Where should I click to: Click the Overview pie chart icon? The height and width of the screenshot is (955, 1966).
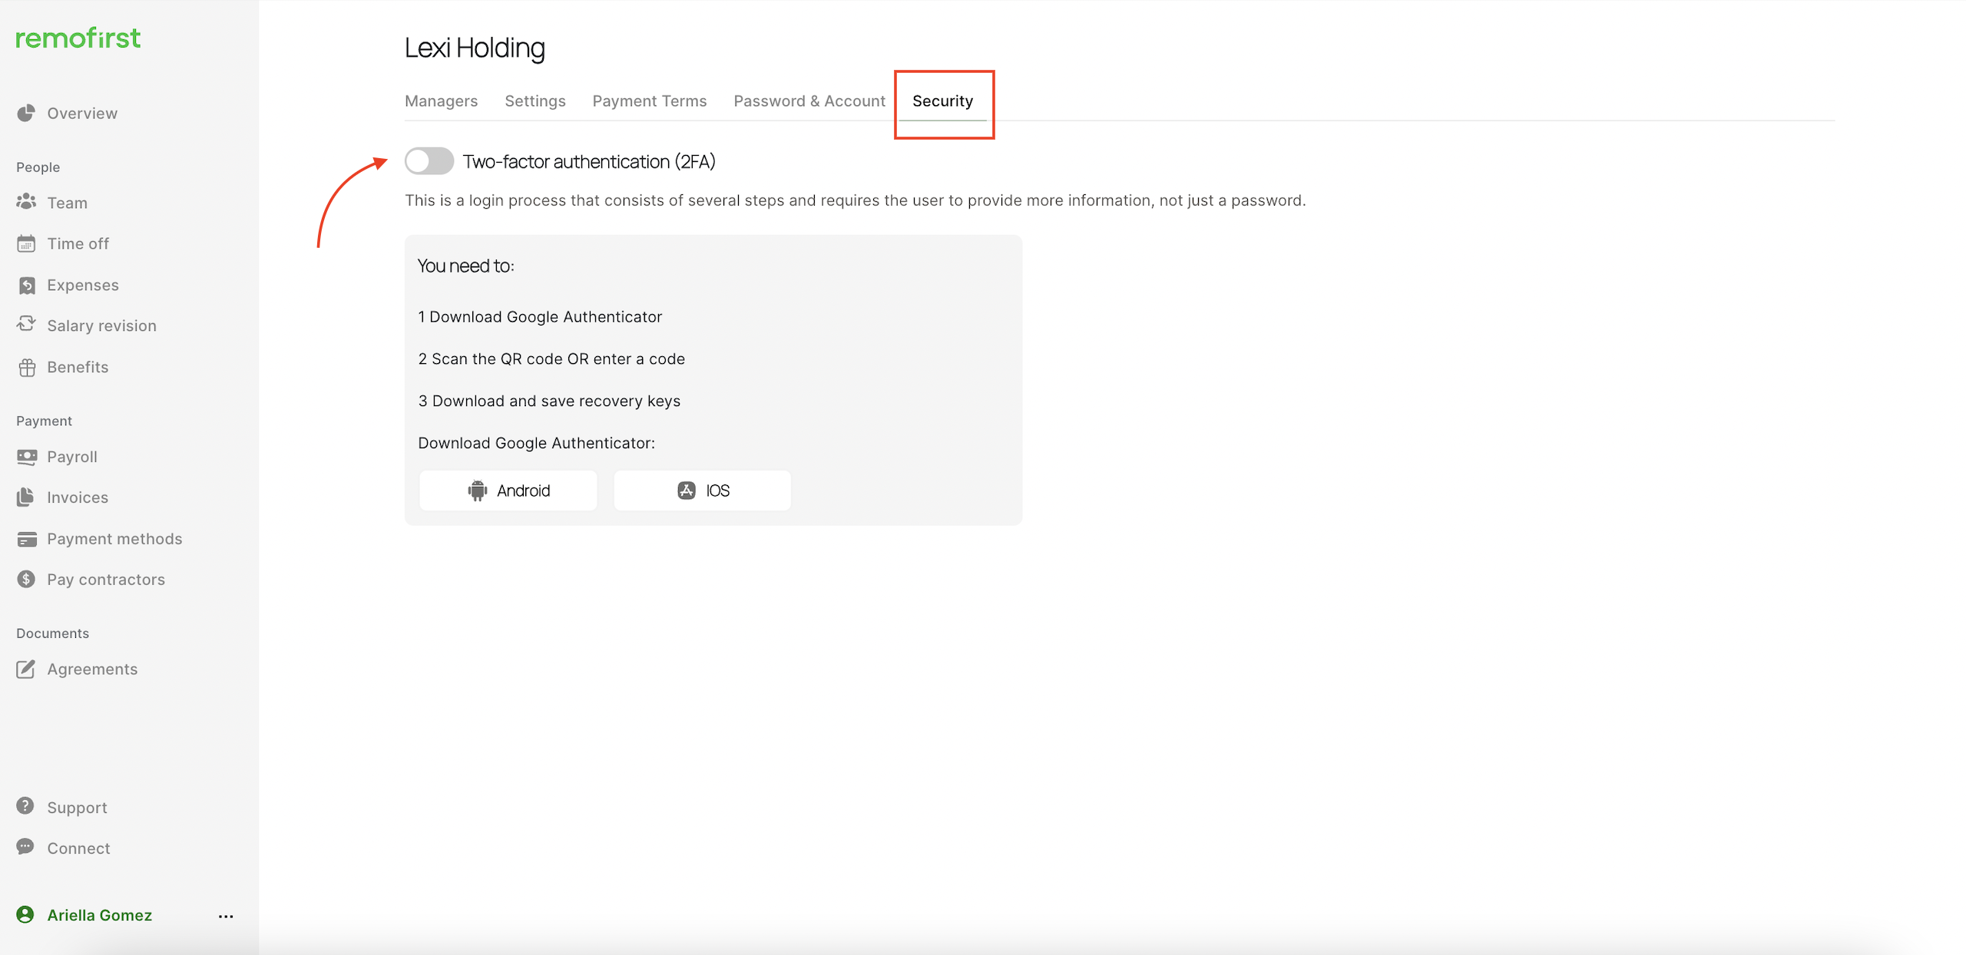pos(26,113)
